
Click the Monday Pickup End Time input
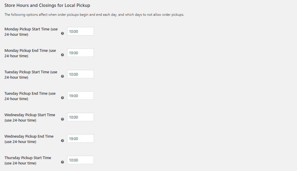[x=80, y=53]
